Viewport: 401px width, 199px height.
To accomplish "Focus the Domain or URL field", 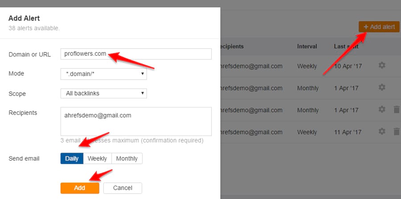I will pyautogui.click(x=136, y=54).
